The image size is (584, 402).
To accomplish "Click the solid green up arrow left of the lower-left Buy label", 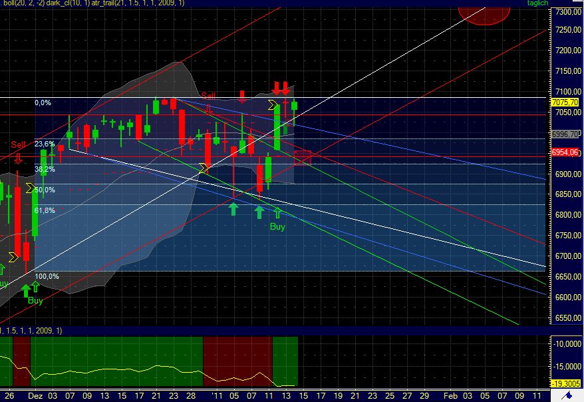I will [x=25, y=291].
